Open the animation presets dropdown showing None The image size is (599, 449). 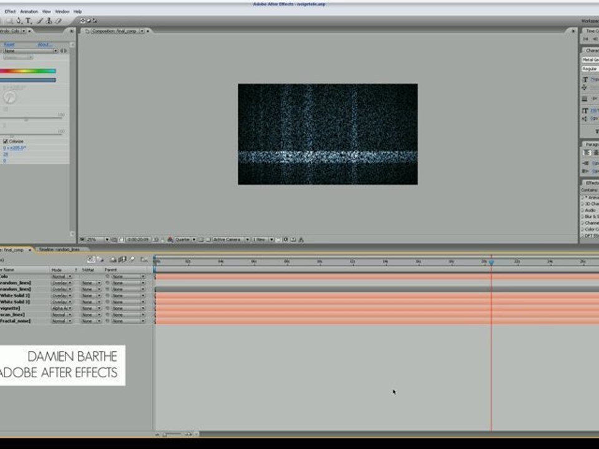[x=31, y=51]
